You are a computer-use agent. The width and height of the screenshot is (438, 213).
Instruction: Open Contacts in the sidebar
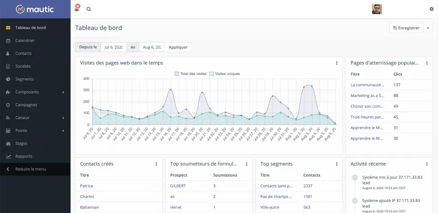(24, 53)
